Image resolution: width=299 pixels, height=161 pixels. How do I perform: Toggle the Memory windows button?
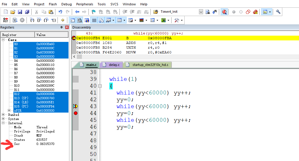(119, 20)
